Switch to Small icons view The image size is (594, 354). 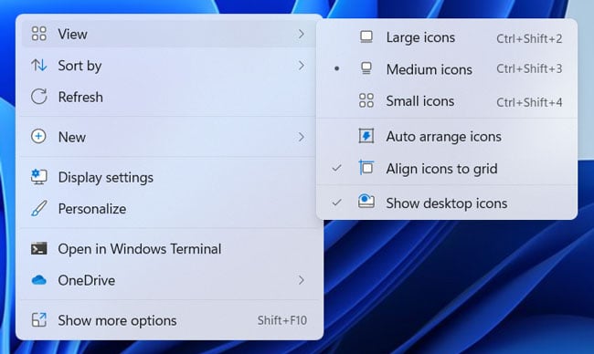[x=447, y=101]
